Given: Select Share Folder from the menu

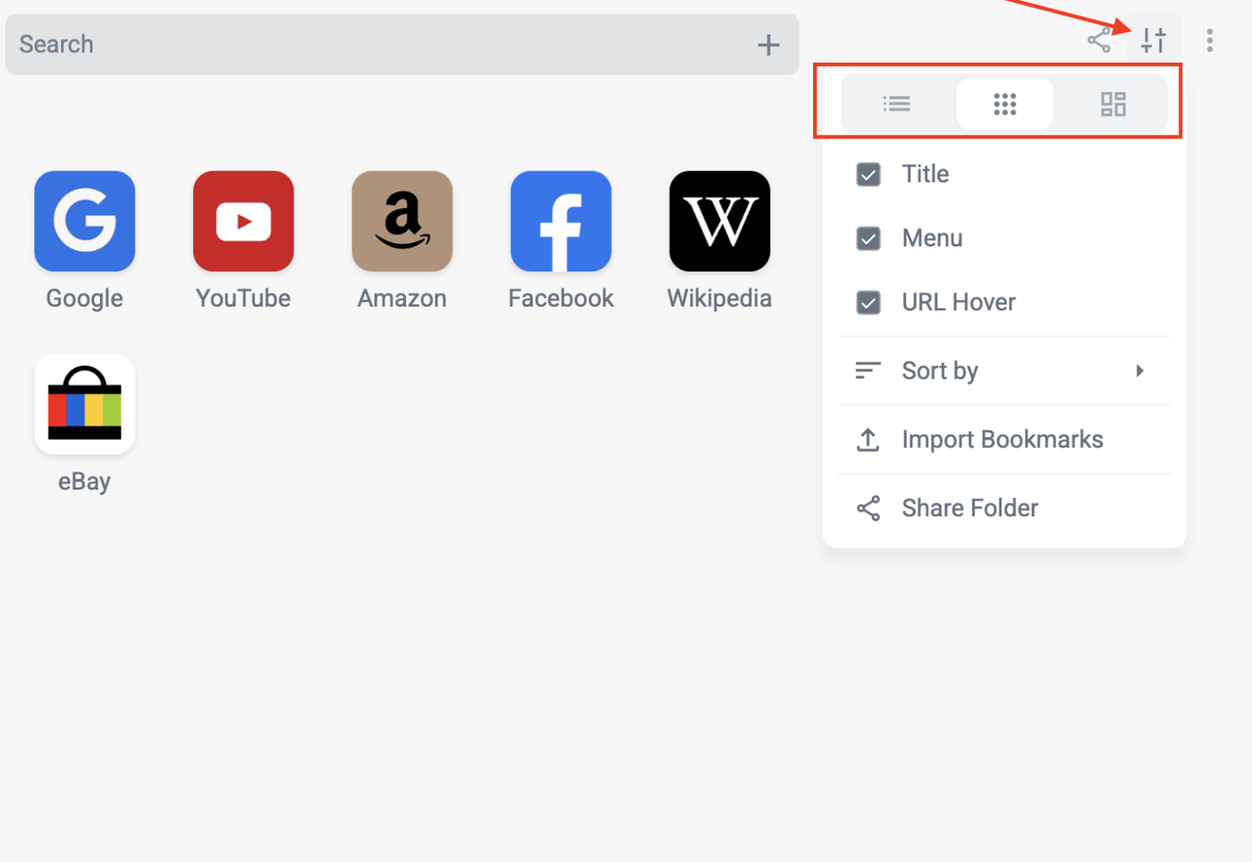Looking at the screenshot, I should [1004, 509].
